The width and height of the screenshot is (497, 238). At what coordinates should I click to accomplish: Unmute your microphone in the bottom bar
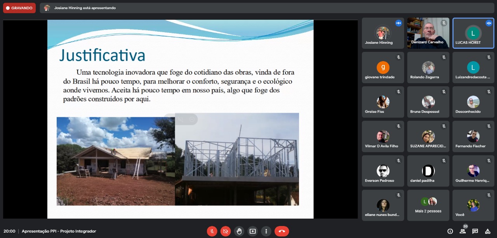coord(212,231)
